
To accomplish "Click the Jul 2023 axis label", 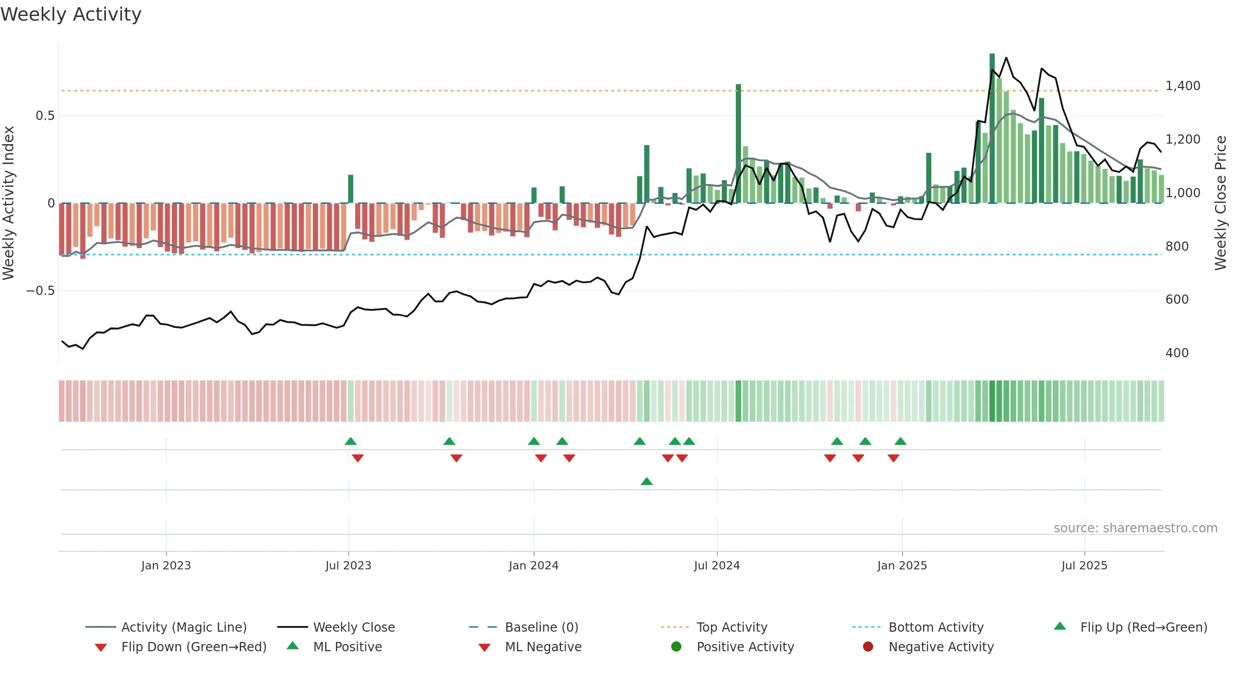I will (x=348, y=565).
